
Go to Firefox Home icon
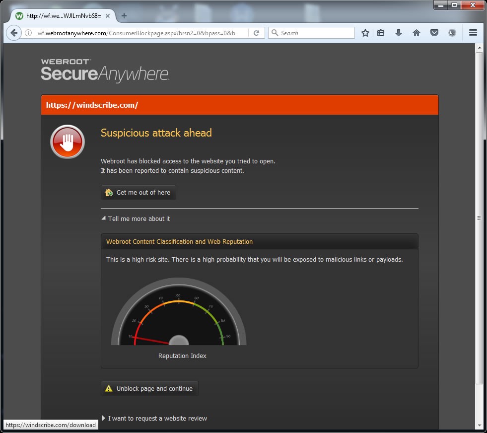[x=417, y=33]
